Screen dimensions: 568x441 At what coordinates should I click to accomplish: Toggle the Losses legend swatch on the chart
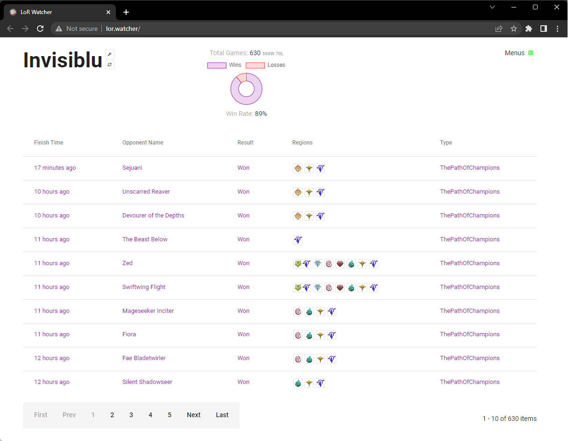(x=256, y=65)
